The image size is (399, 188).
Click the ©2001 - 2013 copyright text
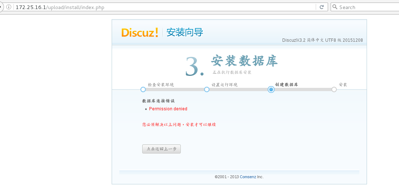point(239,177)
